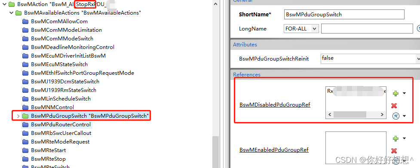The width and height of the screenshot is (420, 168).
Task: Click the BswMNMControl folder icon
Action: [25, 107]
